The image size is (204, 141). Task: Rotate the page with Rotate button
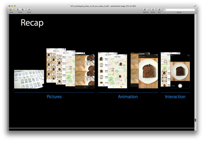[x=153, y=9]
